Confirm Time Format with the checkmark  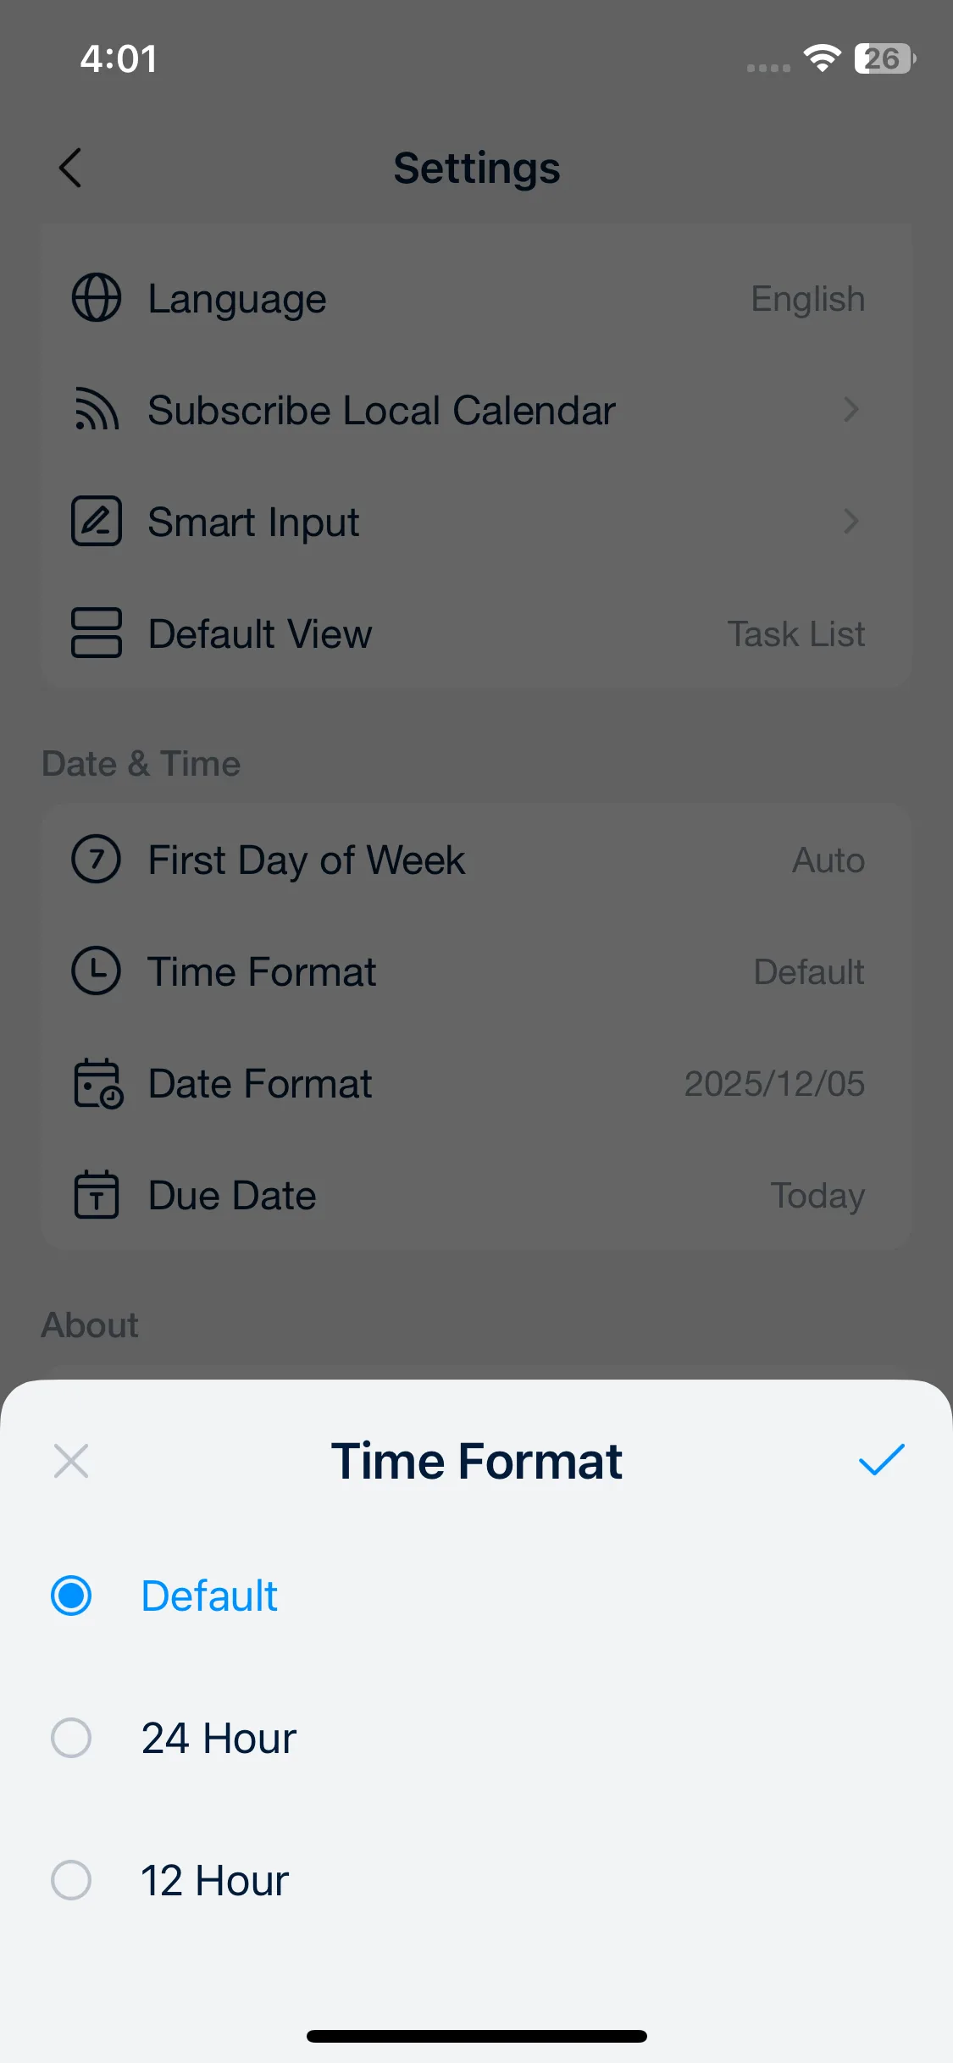click(x=881, y=1460)
